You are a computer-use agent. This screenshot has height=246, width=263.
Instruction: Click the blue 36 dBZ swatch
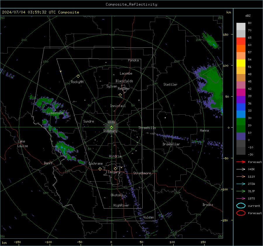(x=241, y=107)
